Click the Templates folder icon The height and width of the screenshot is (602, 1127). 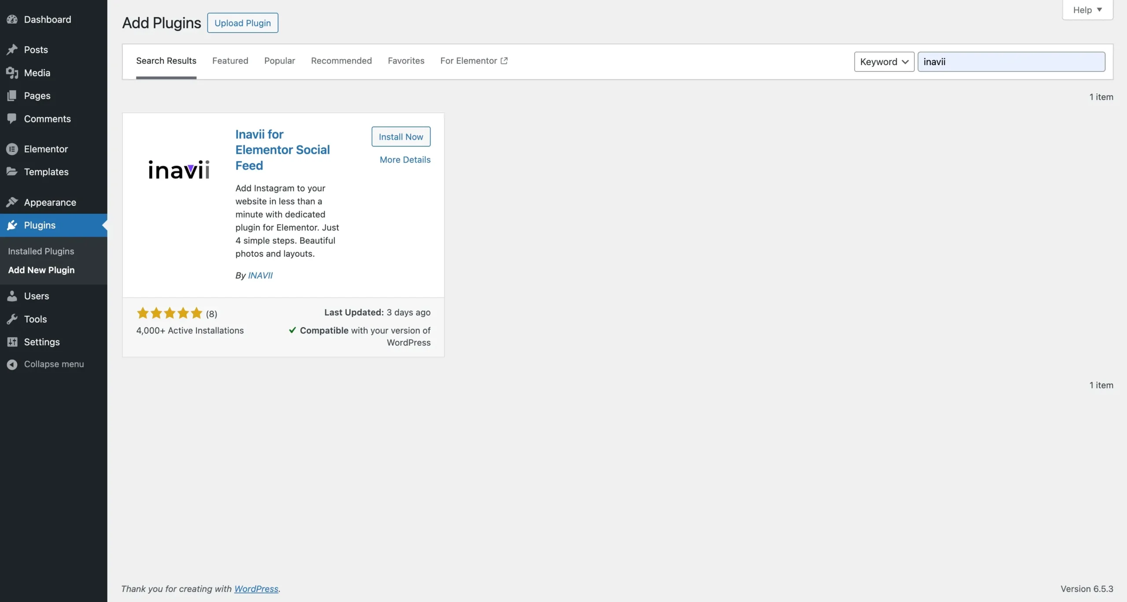[x=12, y=172]
